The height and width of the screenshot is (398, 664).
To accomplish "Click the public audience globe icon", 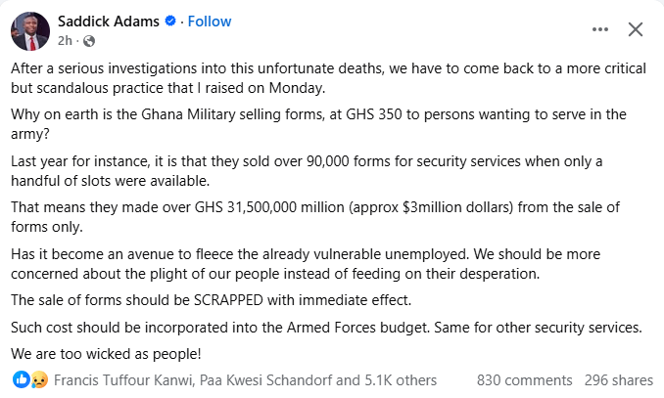I will (x=90, y=40).
